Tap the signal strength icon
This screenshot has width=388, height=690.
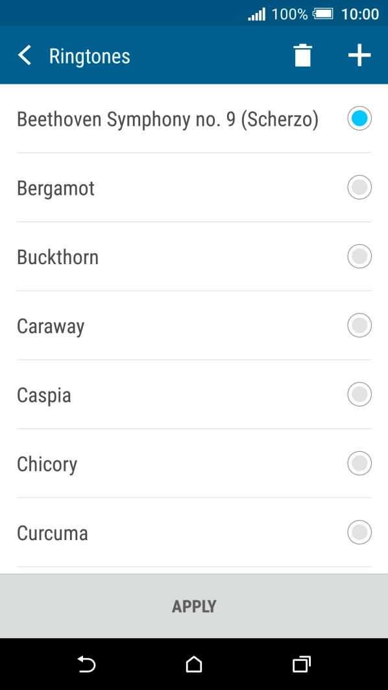[x=256, y=14]
